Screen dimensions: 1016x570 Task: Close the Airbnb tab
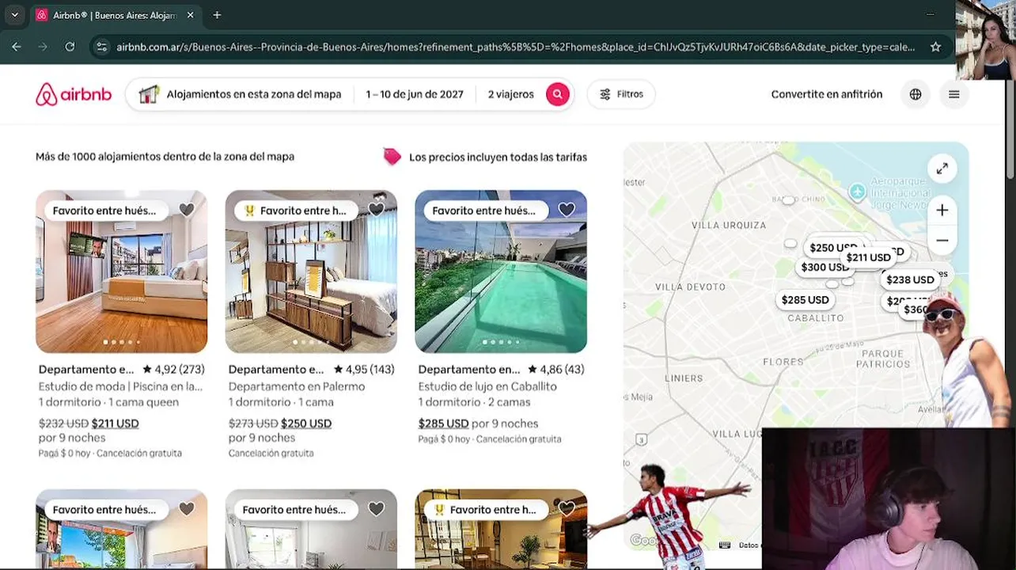click(x=191, y=15)
